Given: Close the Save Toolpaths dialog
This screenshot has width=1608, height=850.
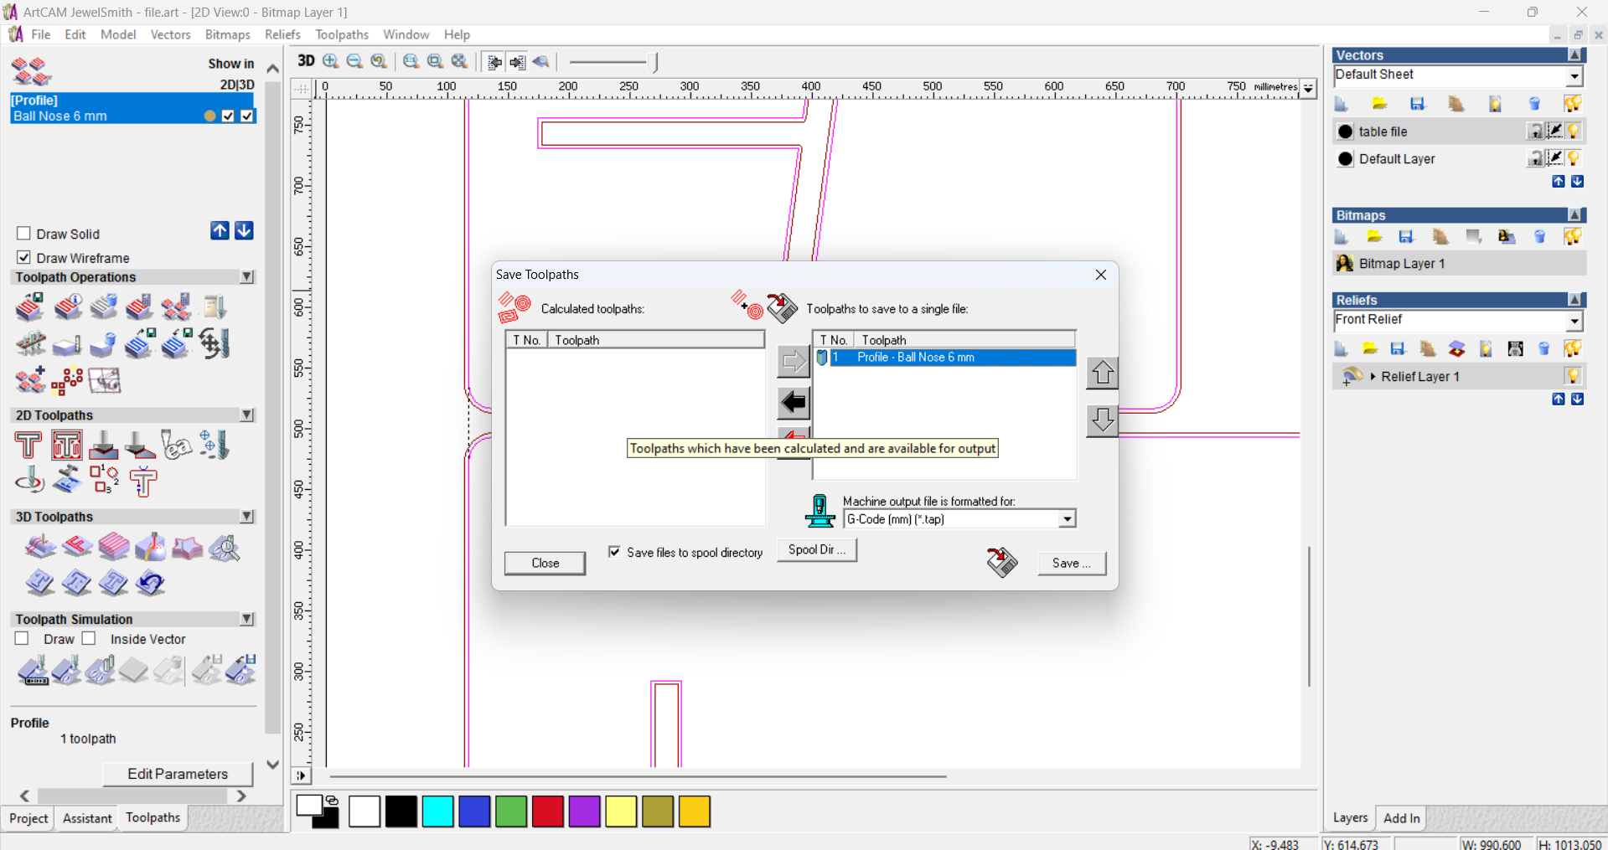Looking at the screenshot, I should pyautogui.click(x=1101, y=275).
